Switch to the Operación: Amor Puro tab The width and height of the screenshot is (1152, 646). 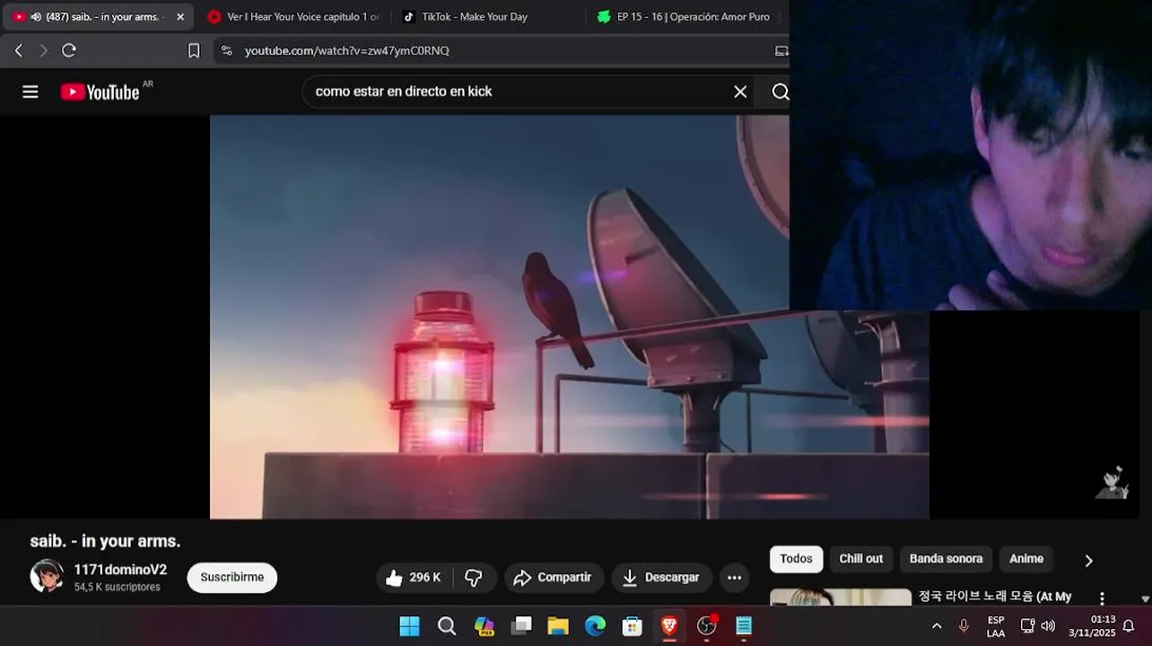pos(685,16)
